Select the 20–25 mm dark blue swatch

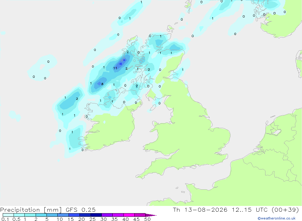[x=85, y=215]
